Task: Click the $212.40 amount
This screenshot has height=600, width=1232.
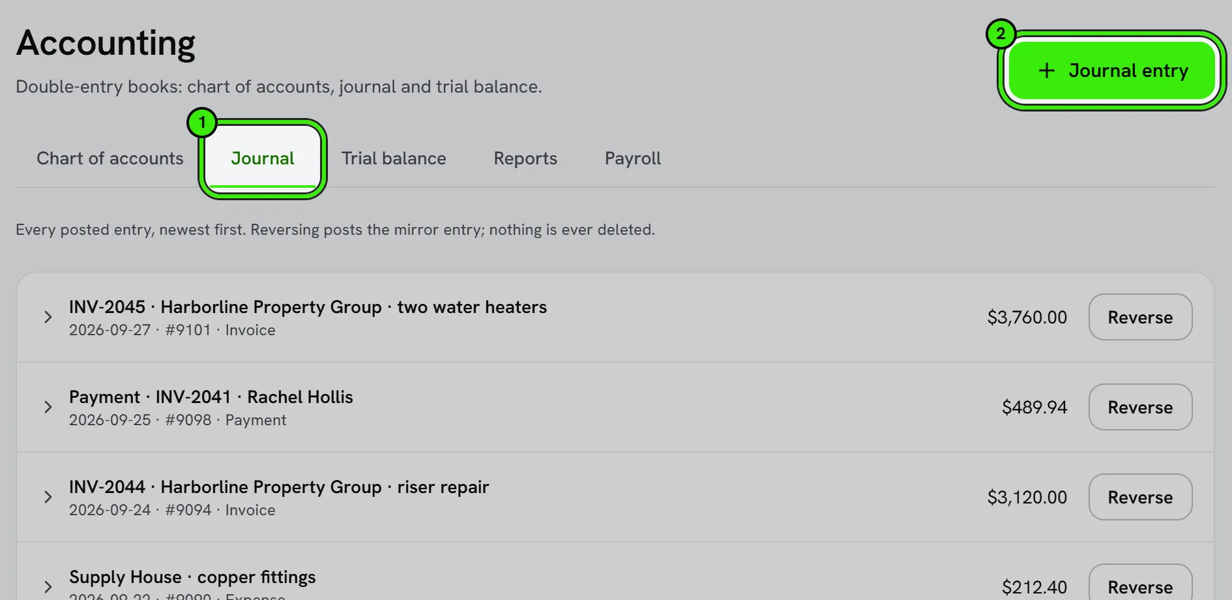Action: coord(1034,587)
